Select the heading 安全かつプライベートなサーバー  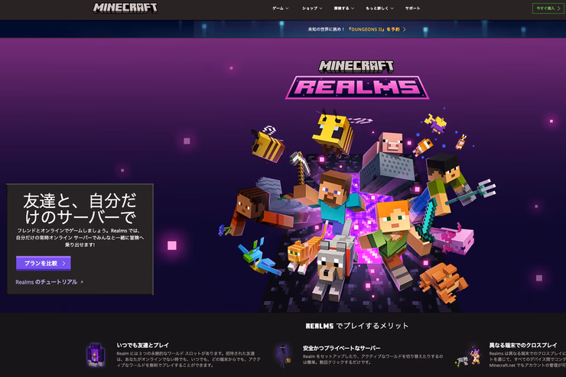(341, 348)
